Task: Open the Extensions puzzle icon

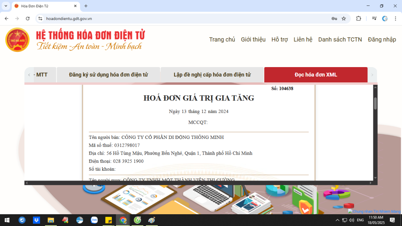Action: click(x=358, y=18)
